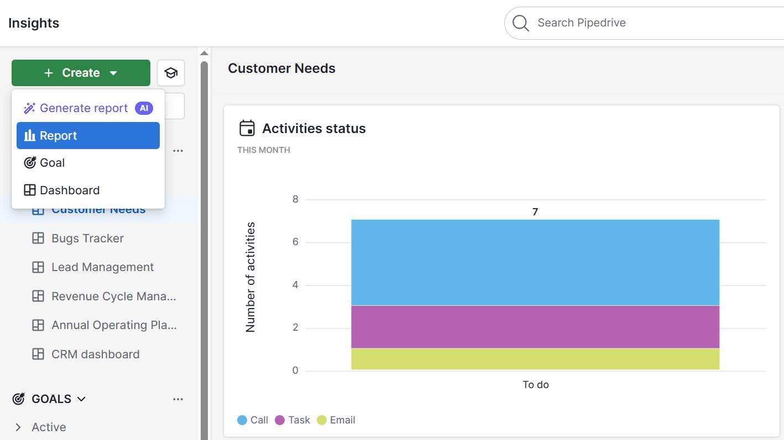
Task: Click the blue Call bar segment
Action: click(x=535, y=262)
